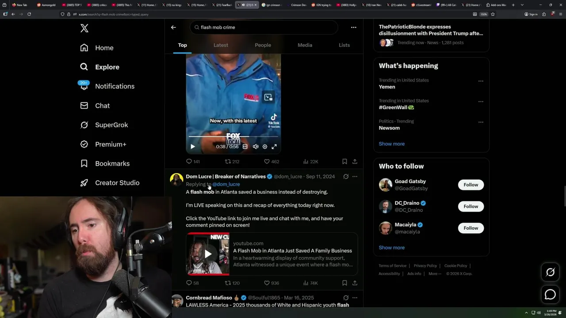This screenshot has width=566, height=318.
Task: Play the Fox video
Action: coord(192,147)
